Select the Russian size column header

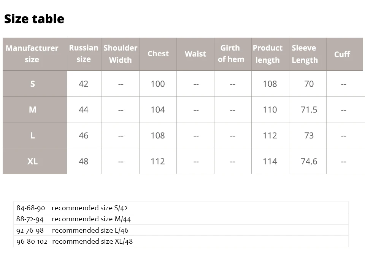click(84, 54)
